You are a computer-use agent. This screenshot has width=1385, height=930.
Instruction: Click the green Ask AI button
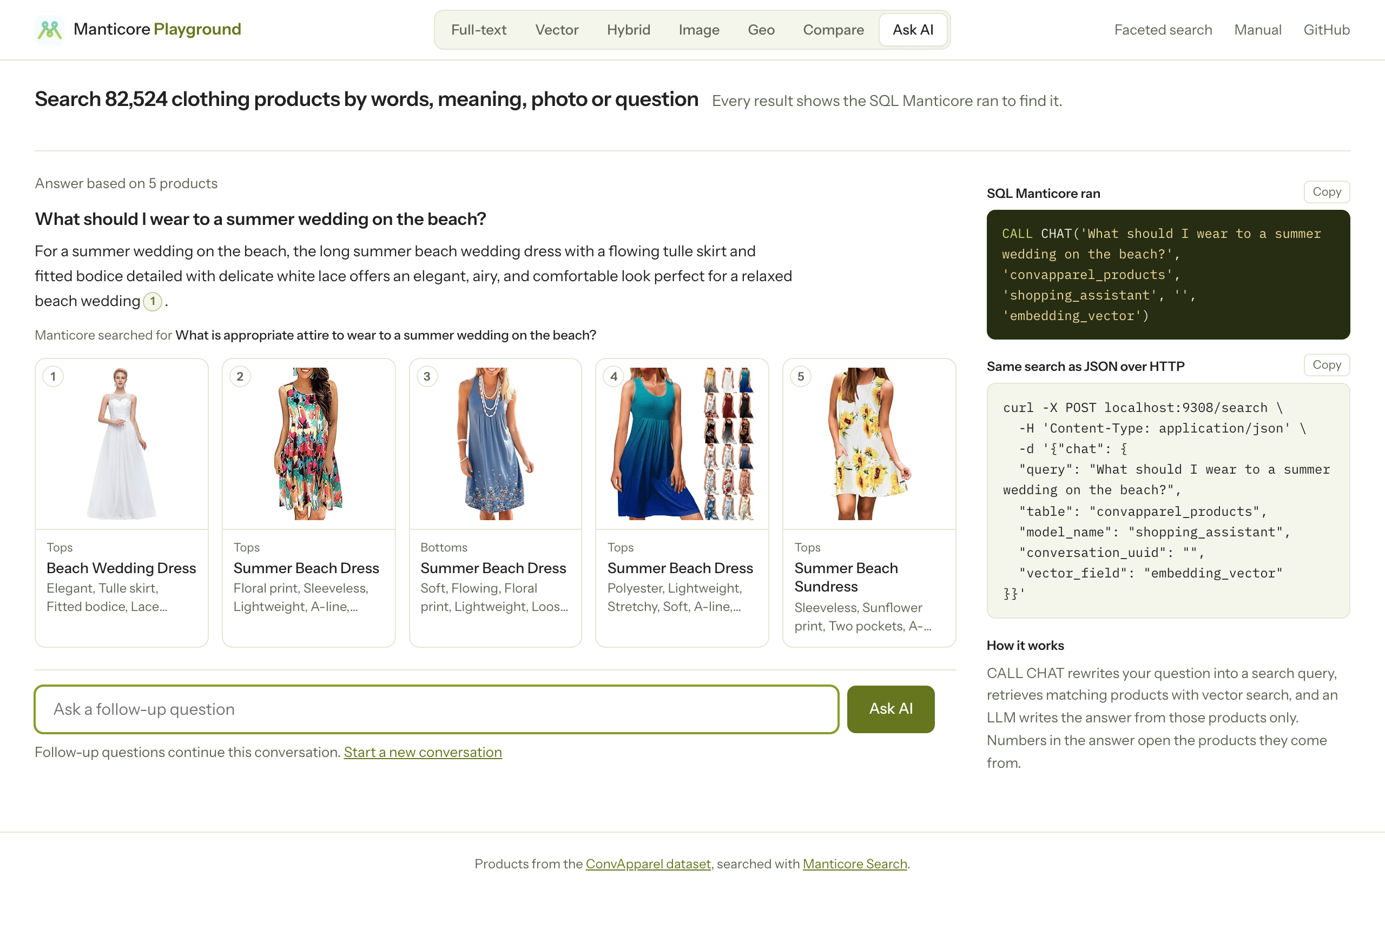[x=890, y=709]
